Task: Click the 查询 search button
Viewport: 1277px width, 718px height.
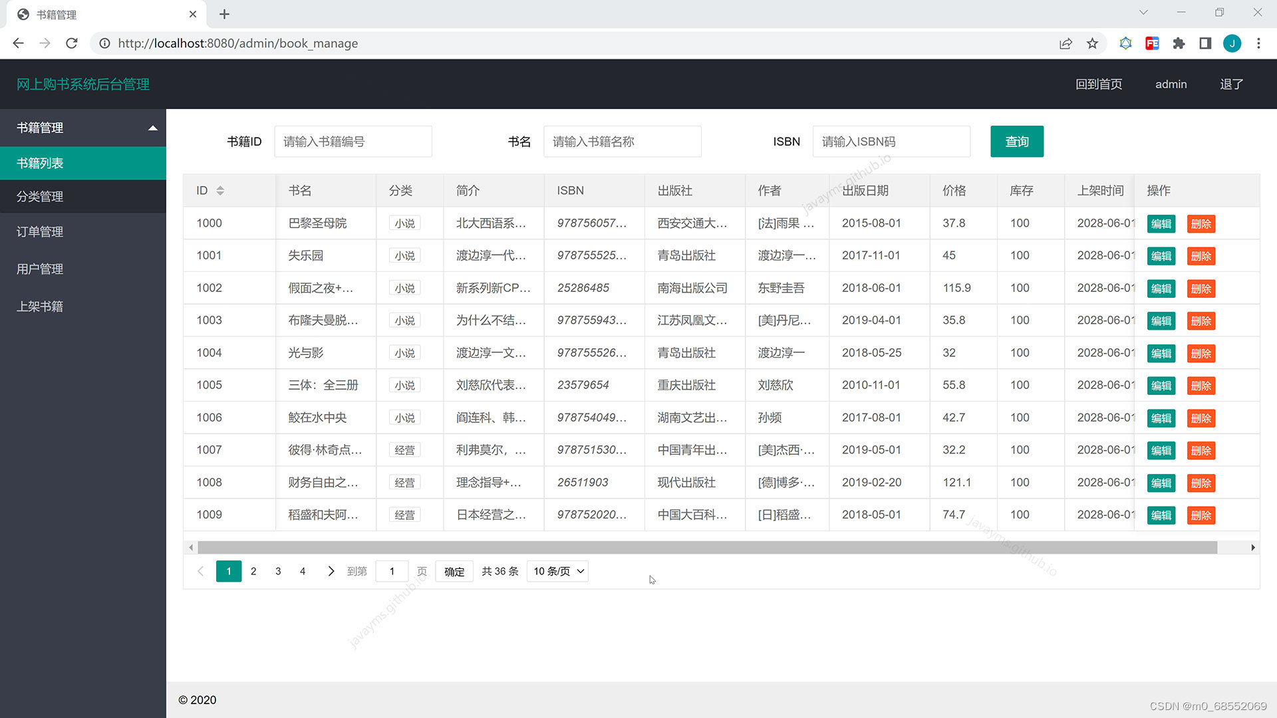Action: [1017, 142]
